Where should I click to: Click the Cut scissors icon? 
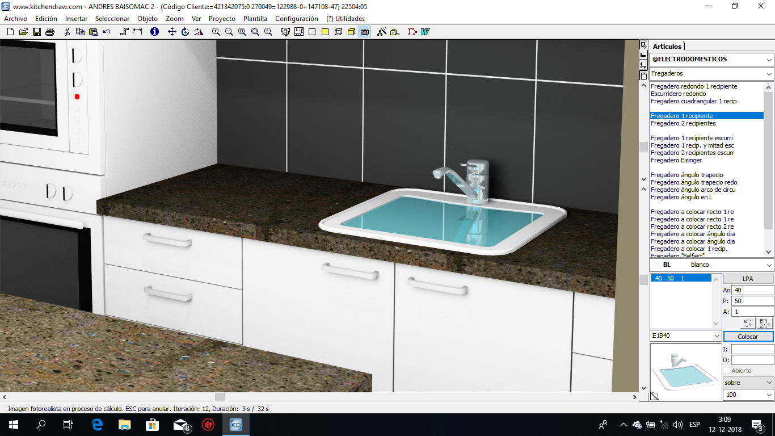coord(67,32)
